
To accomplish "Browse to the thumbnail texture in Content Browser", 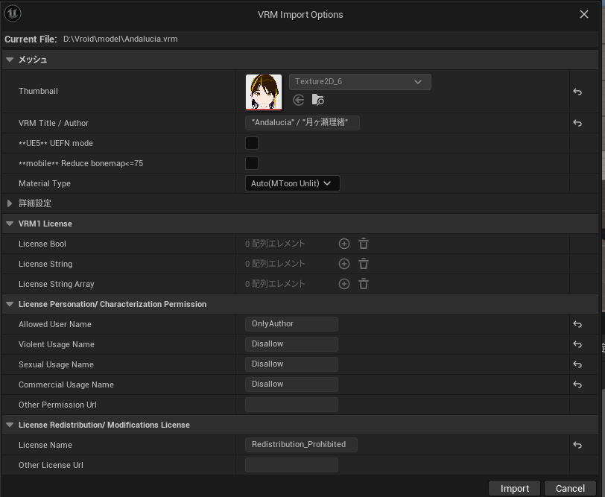I will (x=318, y=99).
